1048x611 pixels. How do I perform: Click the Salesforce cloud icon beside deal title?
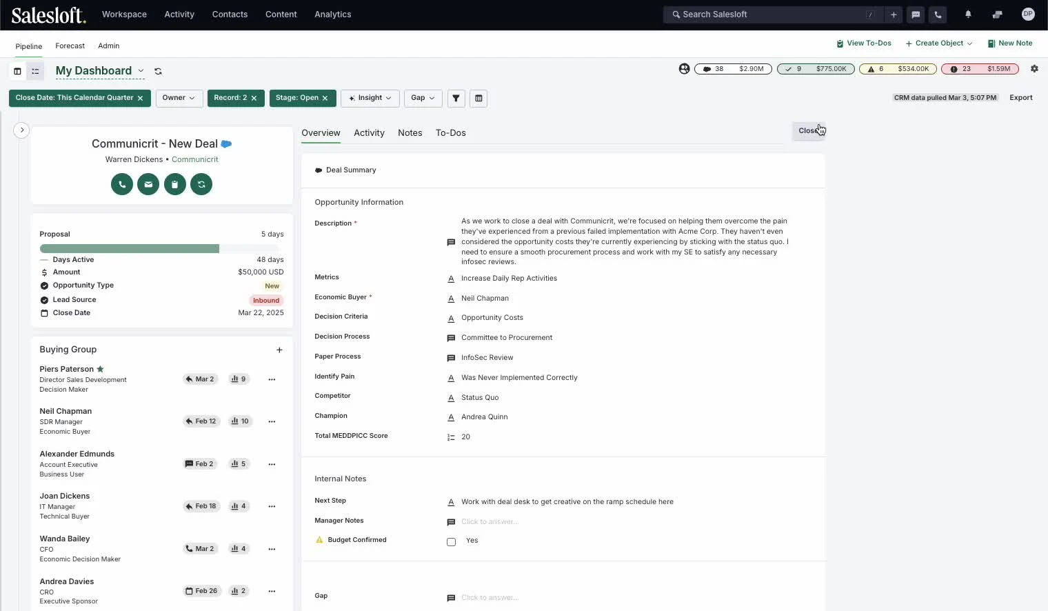click(226, 144)
